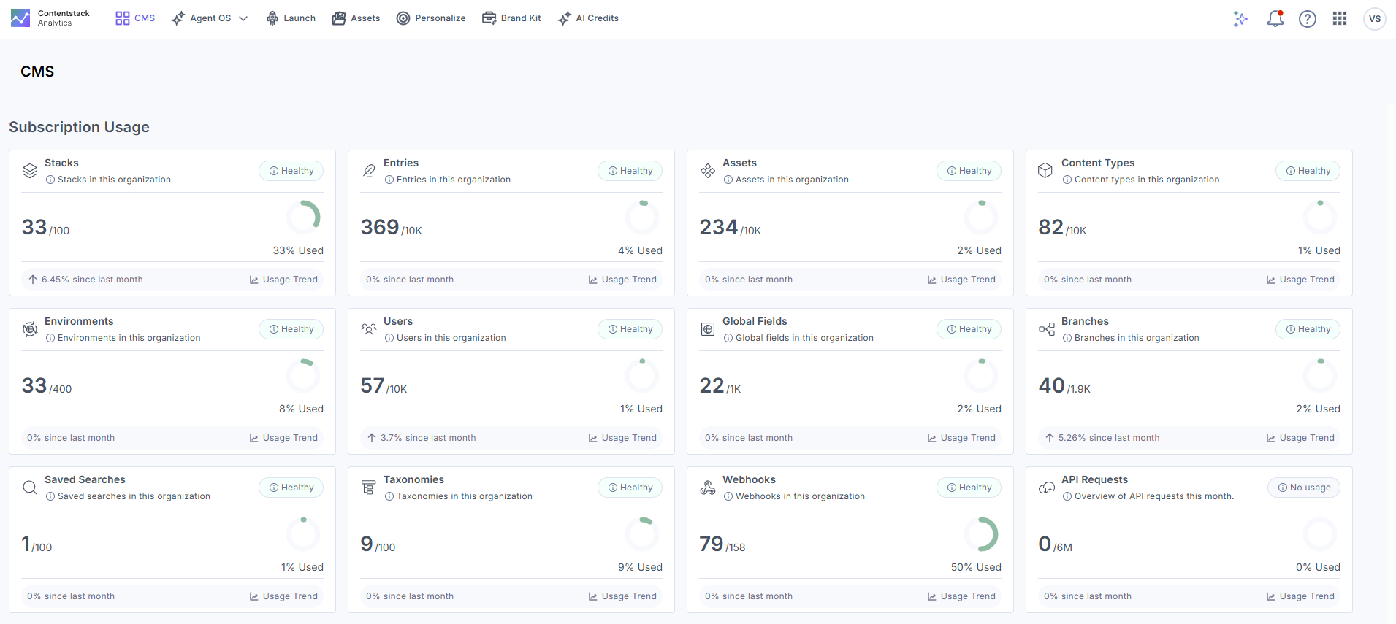
Task: Click the Content Types cube icon
Action: [x=1045, y=171]
